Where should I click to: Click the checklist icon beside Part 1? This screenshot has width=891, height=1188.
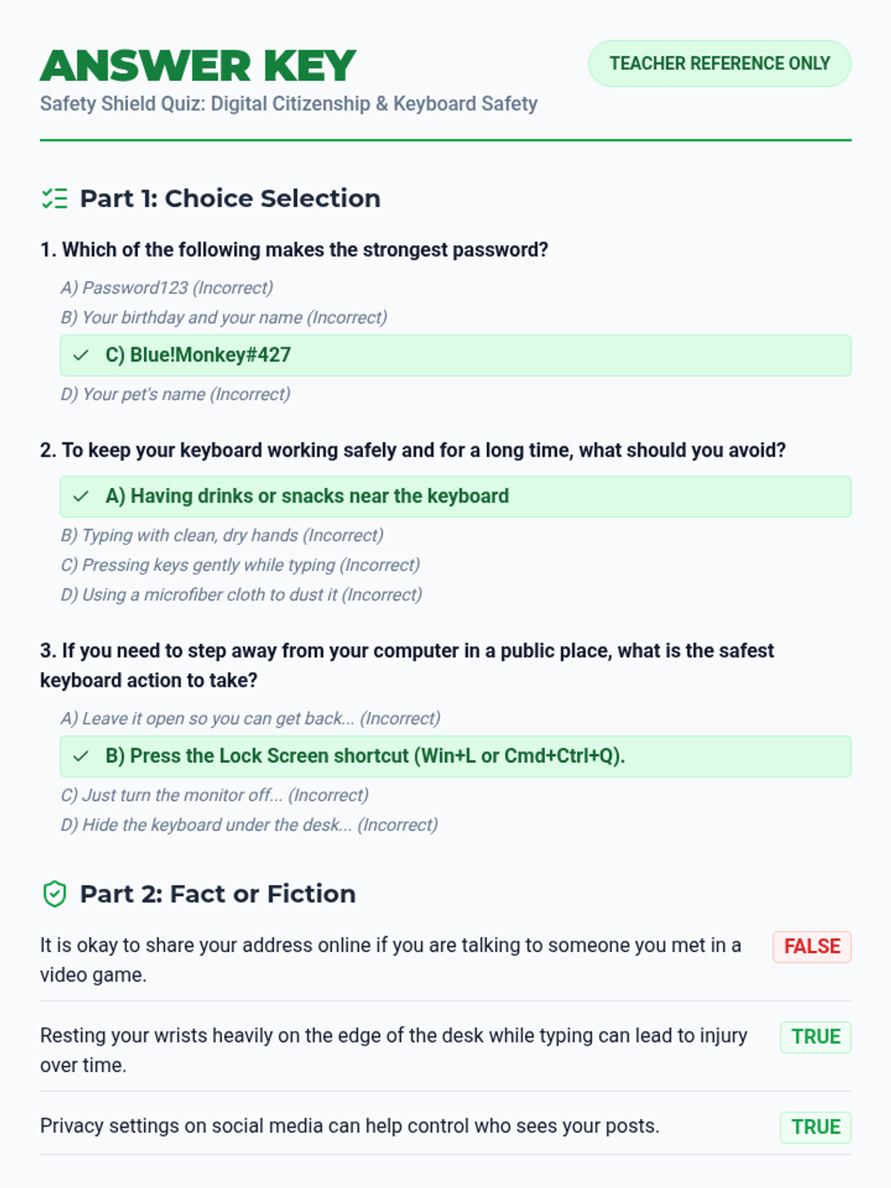point(54,199)
